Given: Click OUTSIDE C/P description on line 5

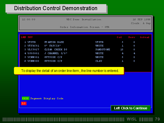Looking at the screenshot, I should (53, 57).
